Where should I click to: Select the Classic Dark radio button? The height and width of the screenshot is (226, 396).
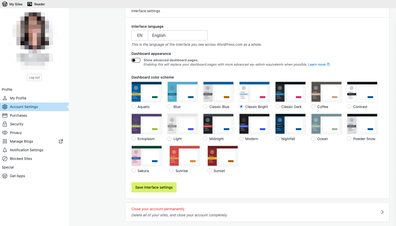277,107
